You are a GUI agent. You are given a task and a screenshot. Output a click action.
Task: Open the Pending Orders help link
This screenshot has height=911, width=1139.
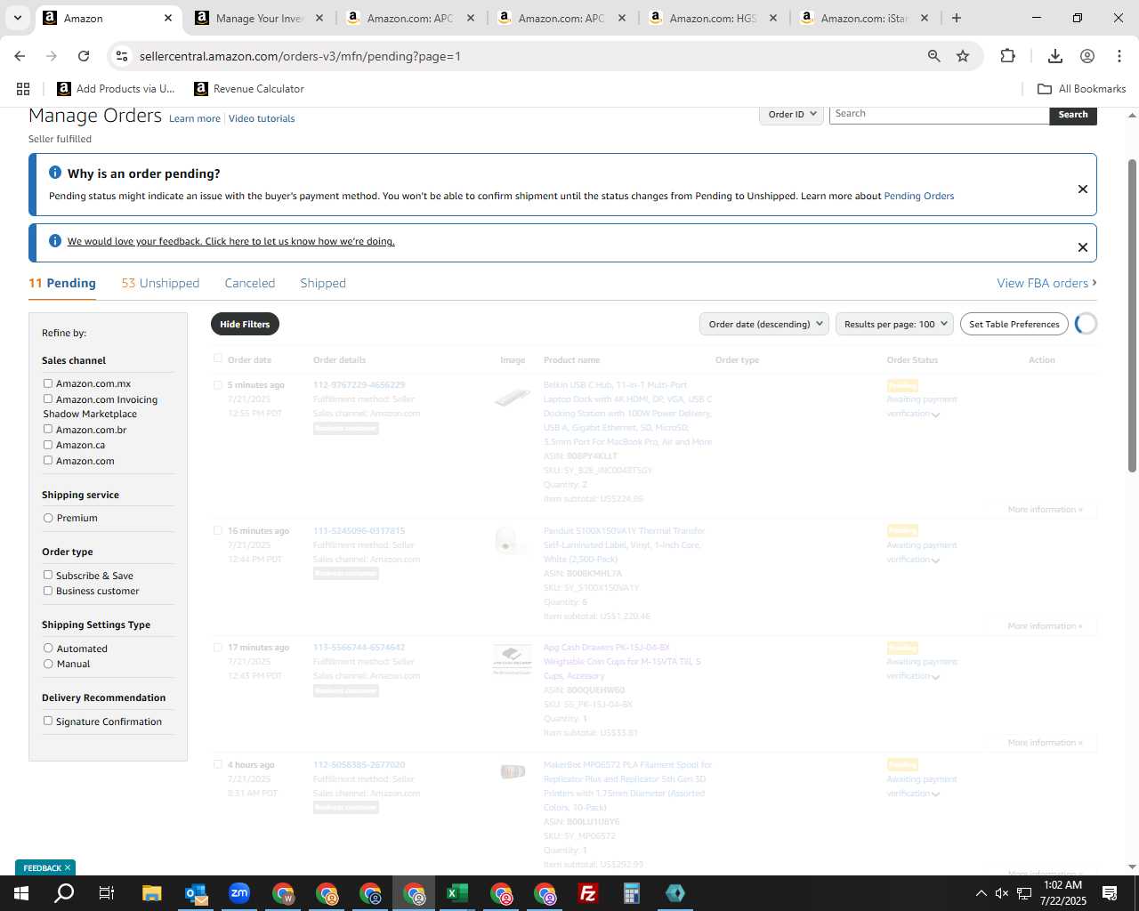pyautogui.click(x=919, y=196)
